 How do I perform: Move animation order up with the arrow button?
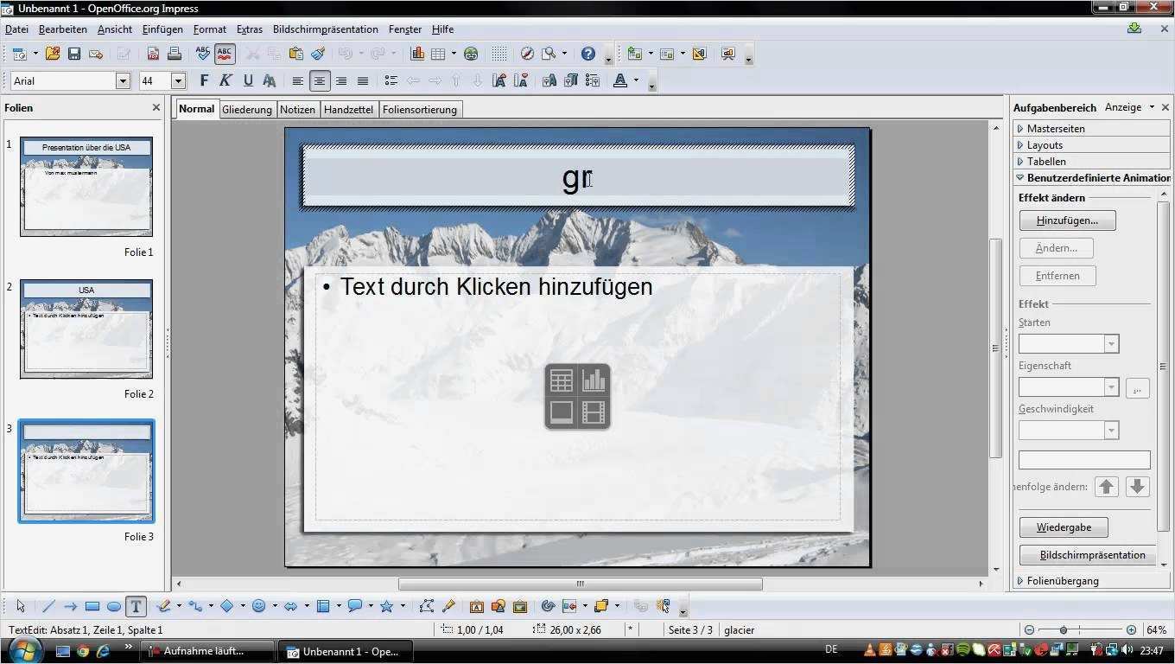point(1107,487)
